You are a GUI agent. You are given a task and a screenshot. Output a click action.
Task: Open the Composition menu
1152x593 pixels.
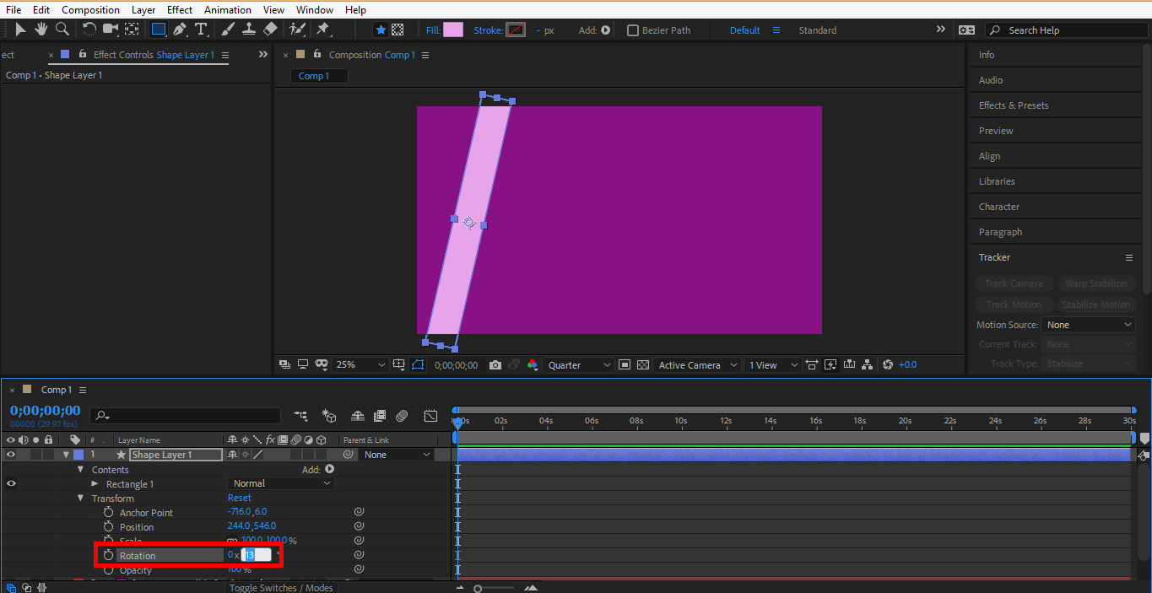[90, 9]
